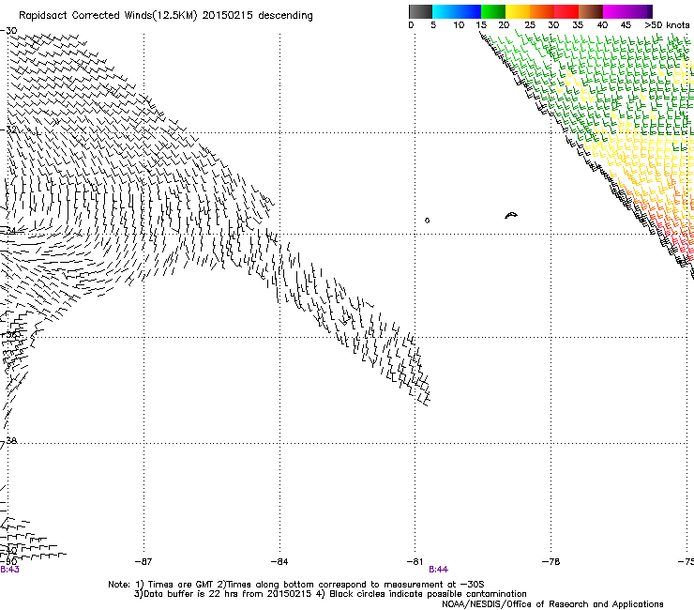This screenshot has width=694, height=610.
Task: Click the 'NOAA/NESDIS/Office of Research and Applications' credit
Action: coord(552,604)
